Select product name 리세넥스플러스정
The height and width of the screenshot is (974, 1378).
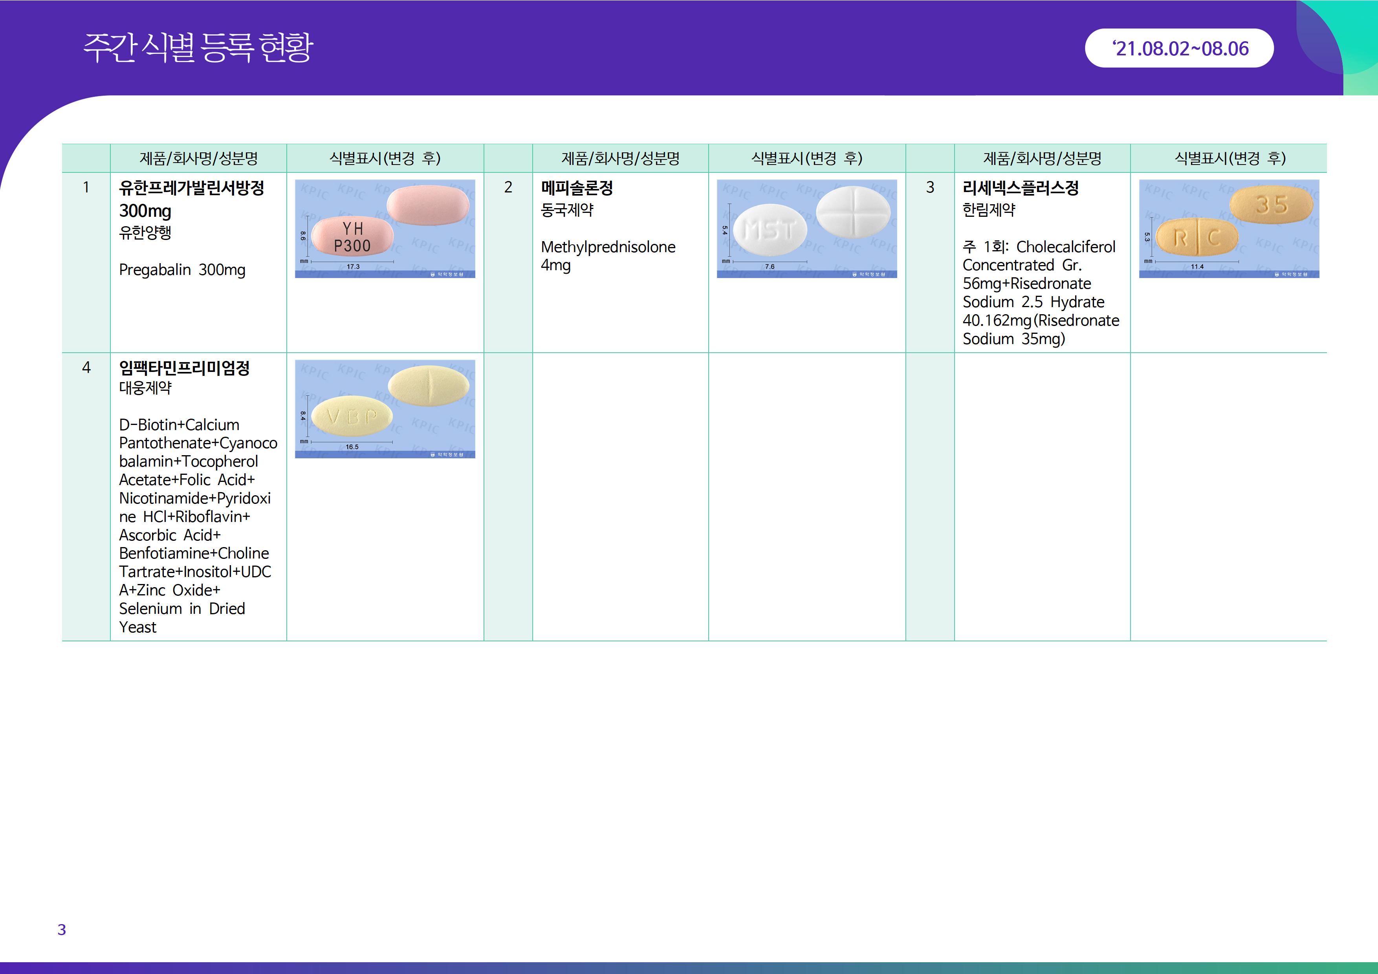coord(1020,188)
